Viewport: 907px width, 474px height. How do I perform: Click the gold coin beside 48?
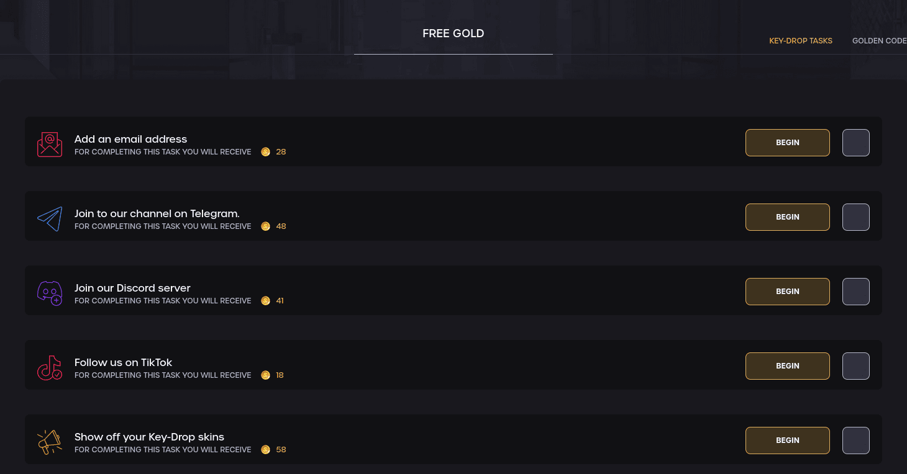coord(265,226)
